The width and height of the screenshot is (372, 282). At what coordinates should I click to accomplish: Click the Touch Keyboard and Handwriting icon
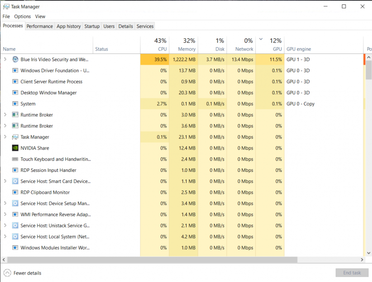click(15, 159)
